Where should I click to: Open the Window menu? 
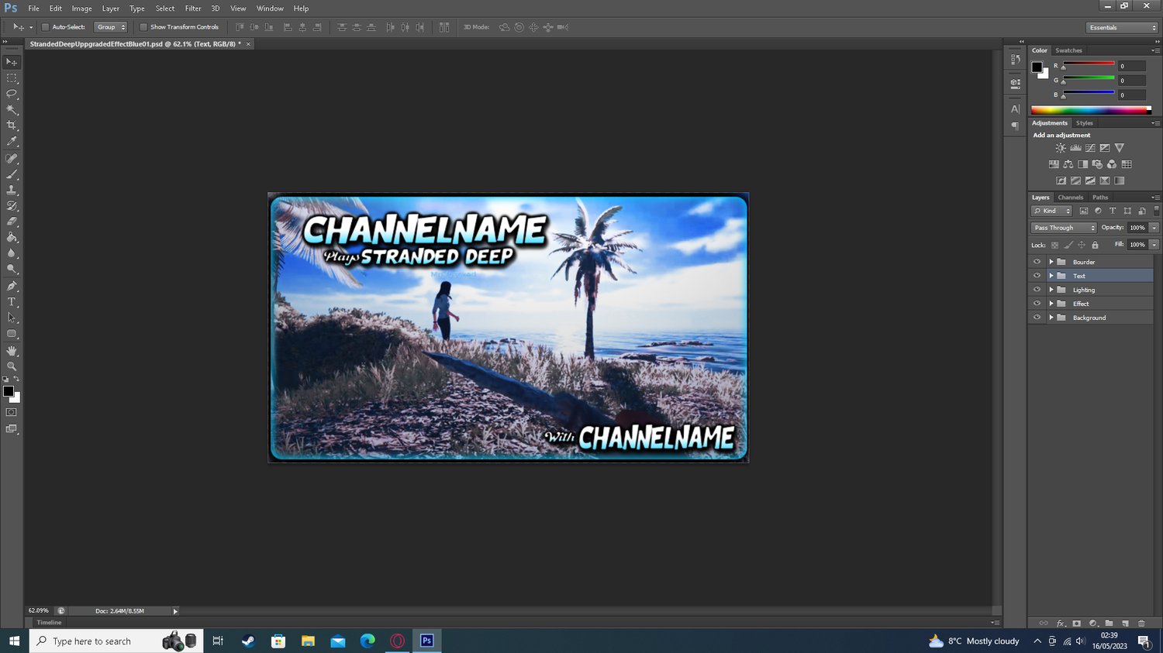[270, 9]
